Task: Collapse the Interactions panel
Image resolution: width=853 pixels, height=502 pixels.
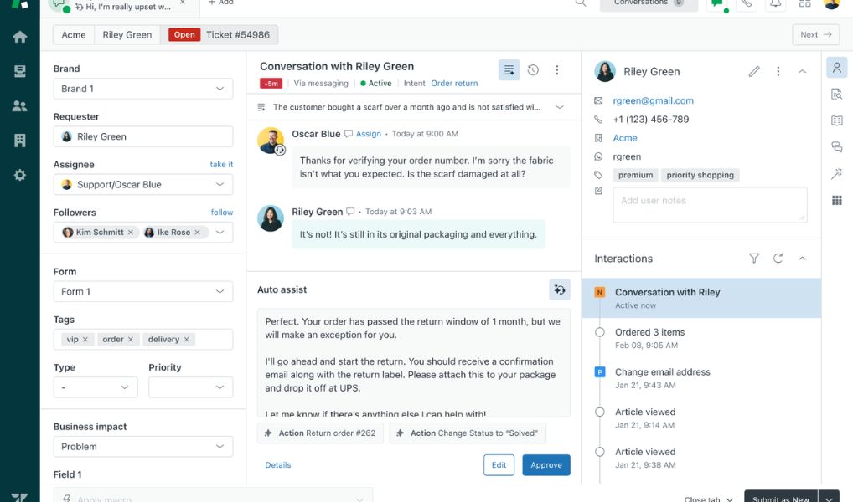Action: pos(802,259)
